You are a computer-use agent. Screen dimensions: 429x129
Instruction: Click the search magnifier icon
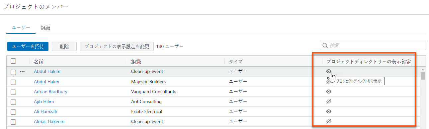coord(325,45)
